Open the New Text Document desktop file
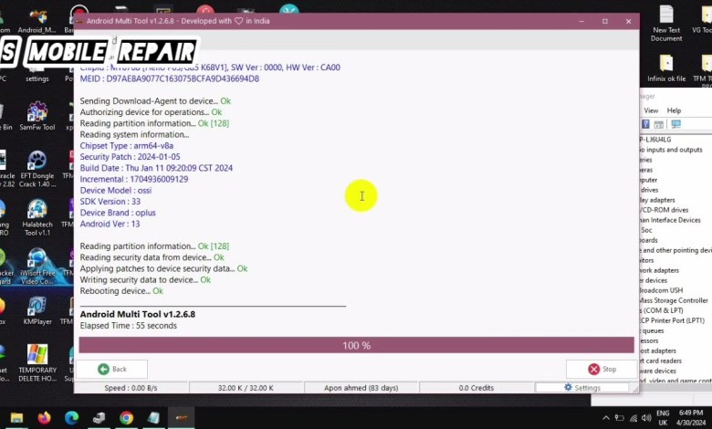 coord(666,24)
